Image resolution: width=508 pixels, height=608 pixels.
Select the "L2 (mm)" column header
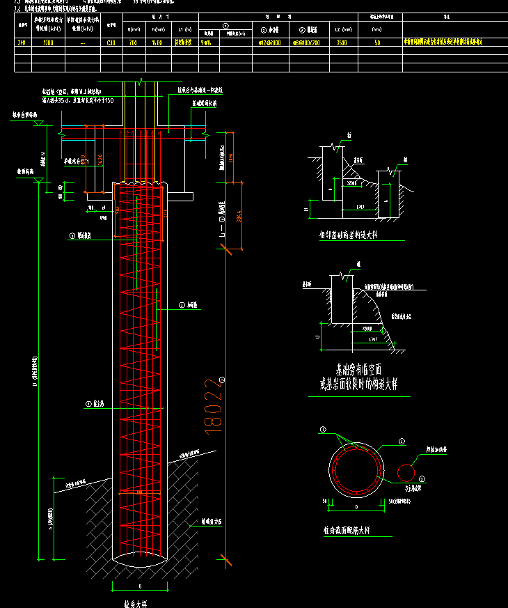[344, 29]
